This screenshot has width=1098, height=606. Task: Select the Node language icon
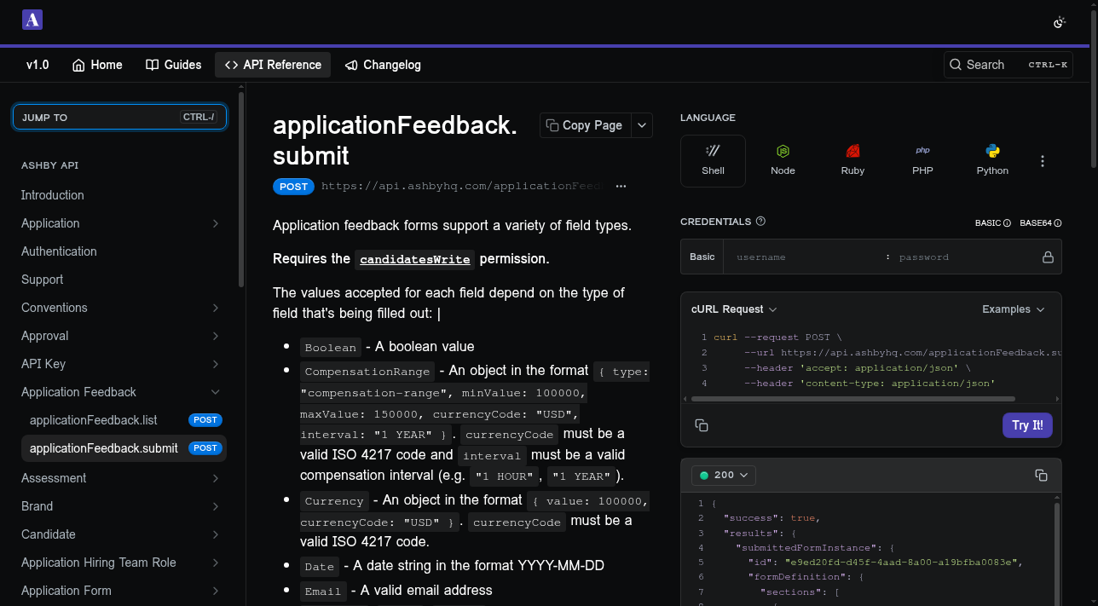point(783,160)
